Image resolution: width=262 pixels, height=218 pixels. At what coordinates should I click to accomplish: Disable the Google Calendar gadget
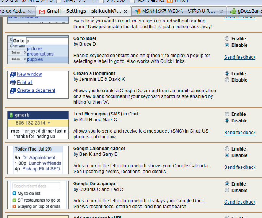pos(227,155)
